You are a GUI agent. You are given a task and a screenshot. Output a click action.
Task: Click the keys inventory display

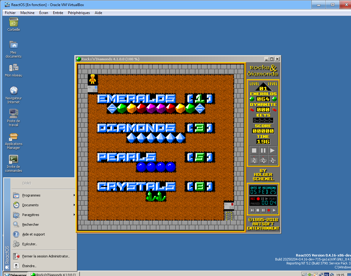pyautogui.click(x=263, y=120)
